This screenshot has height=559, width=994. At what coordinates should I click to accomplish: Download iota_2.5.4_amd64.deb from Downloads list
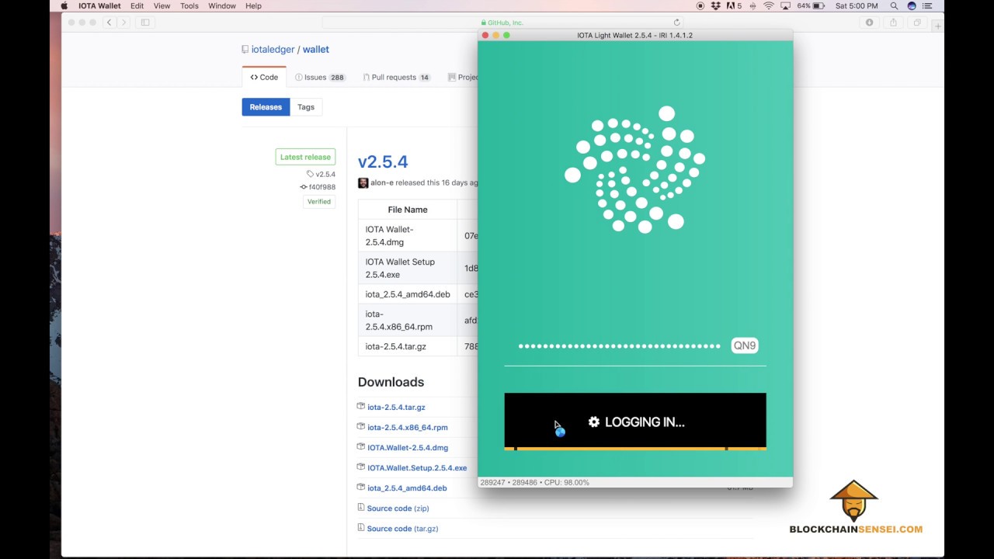pyautogui.click(x=407, y=488)
